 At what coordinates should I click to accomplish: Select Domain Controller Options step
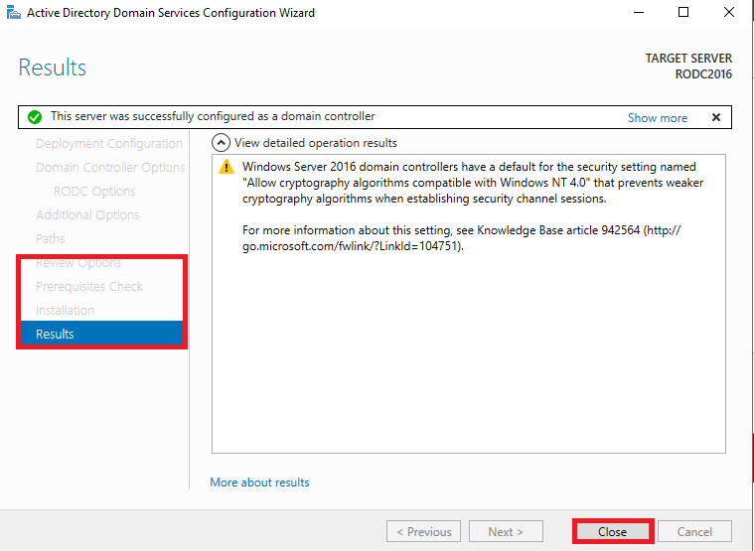point(110,167)
